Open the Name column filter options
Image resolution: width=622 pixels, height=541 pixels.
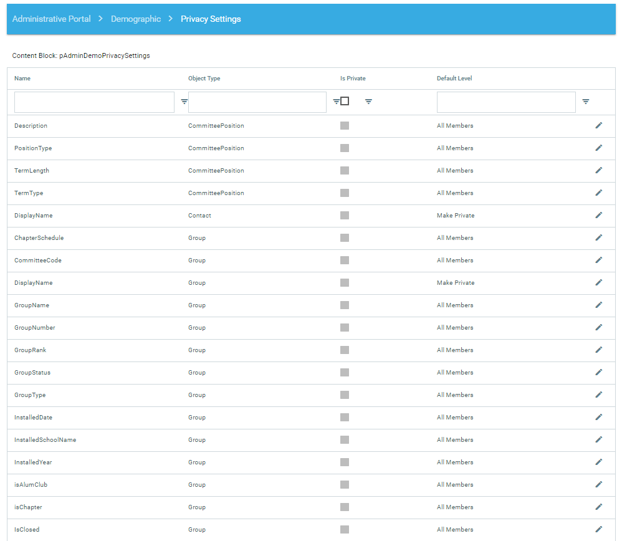pyautogui.click(x=184, y=102)
